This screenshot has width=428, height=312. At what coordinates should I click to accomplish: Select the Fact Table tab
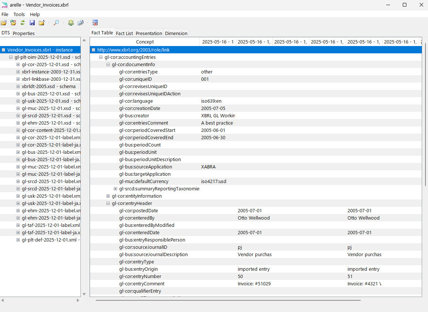pos(102,33)
